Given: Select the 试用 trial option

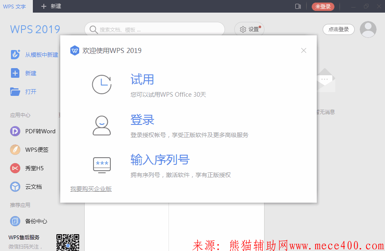Looking at the screenshot, I should 142,79.
